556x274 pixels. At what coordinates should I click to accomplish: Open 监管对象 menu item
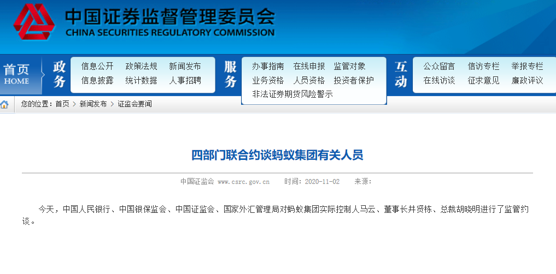[350, 66]
